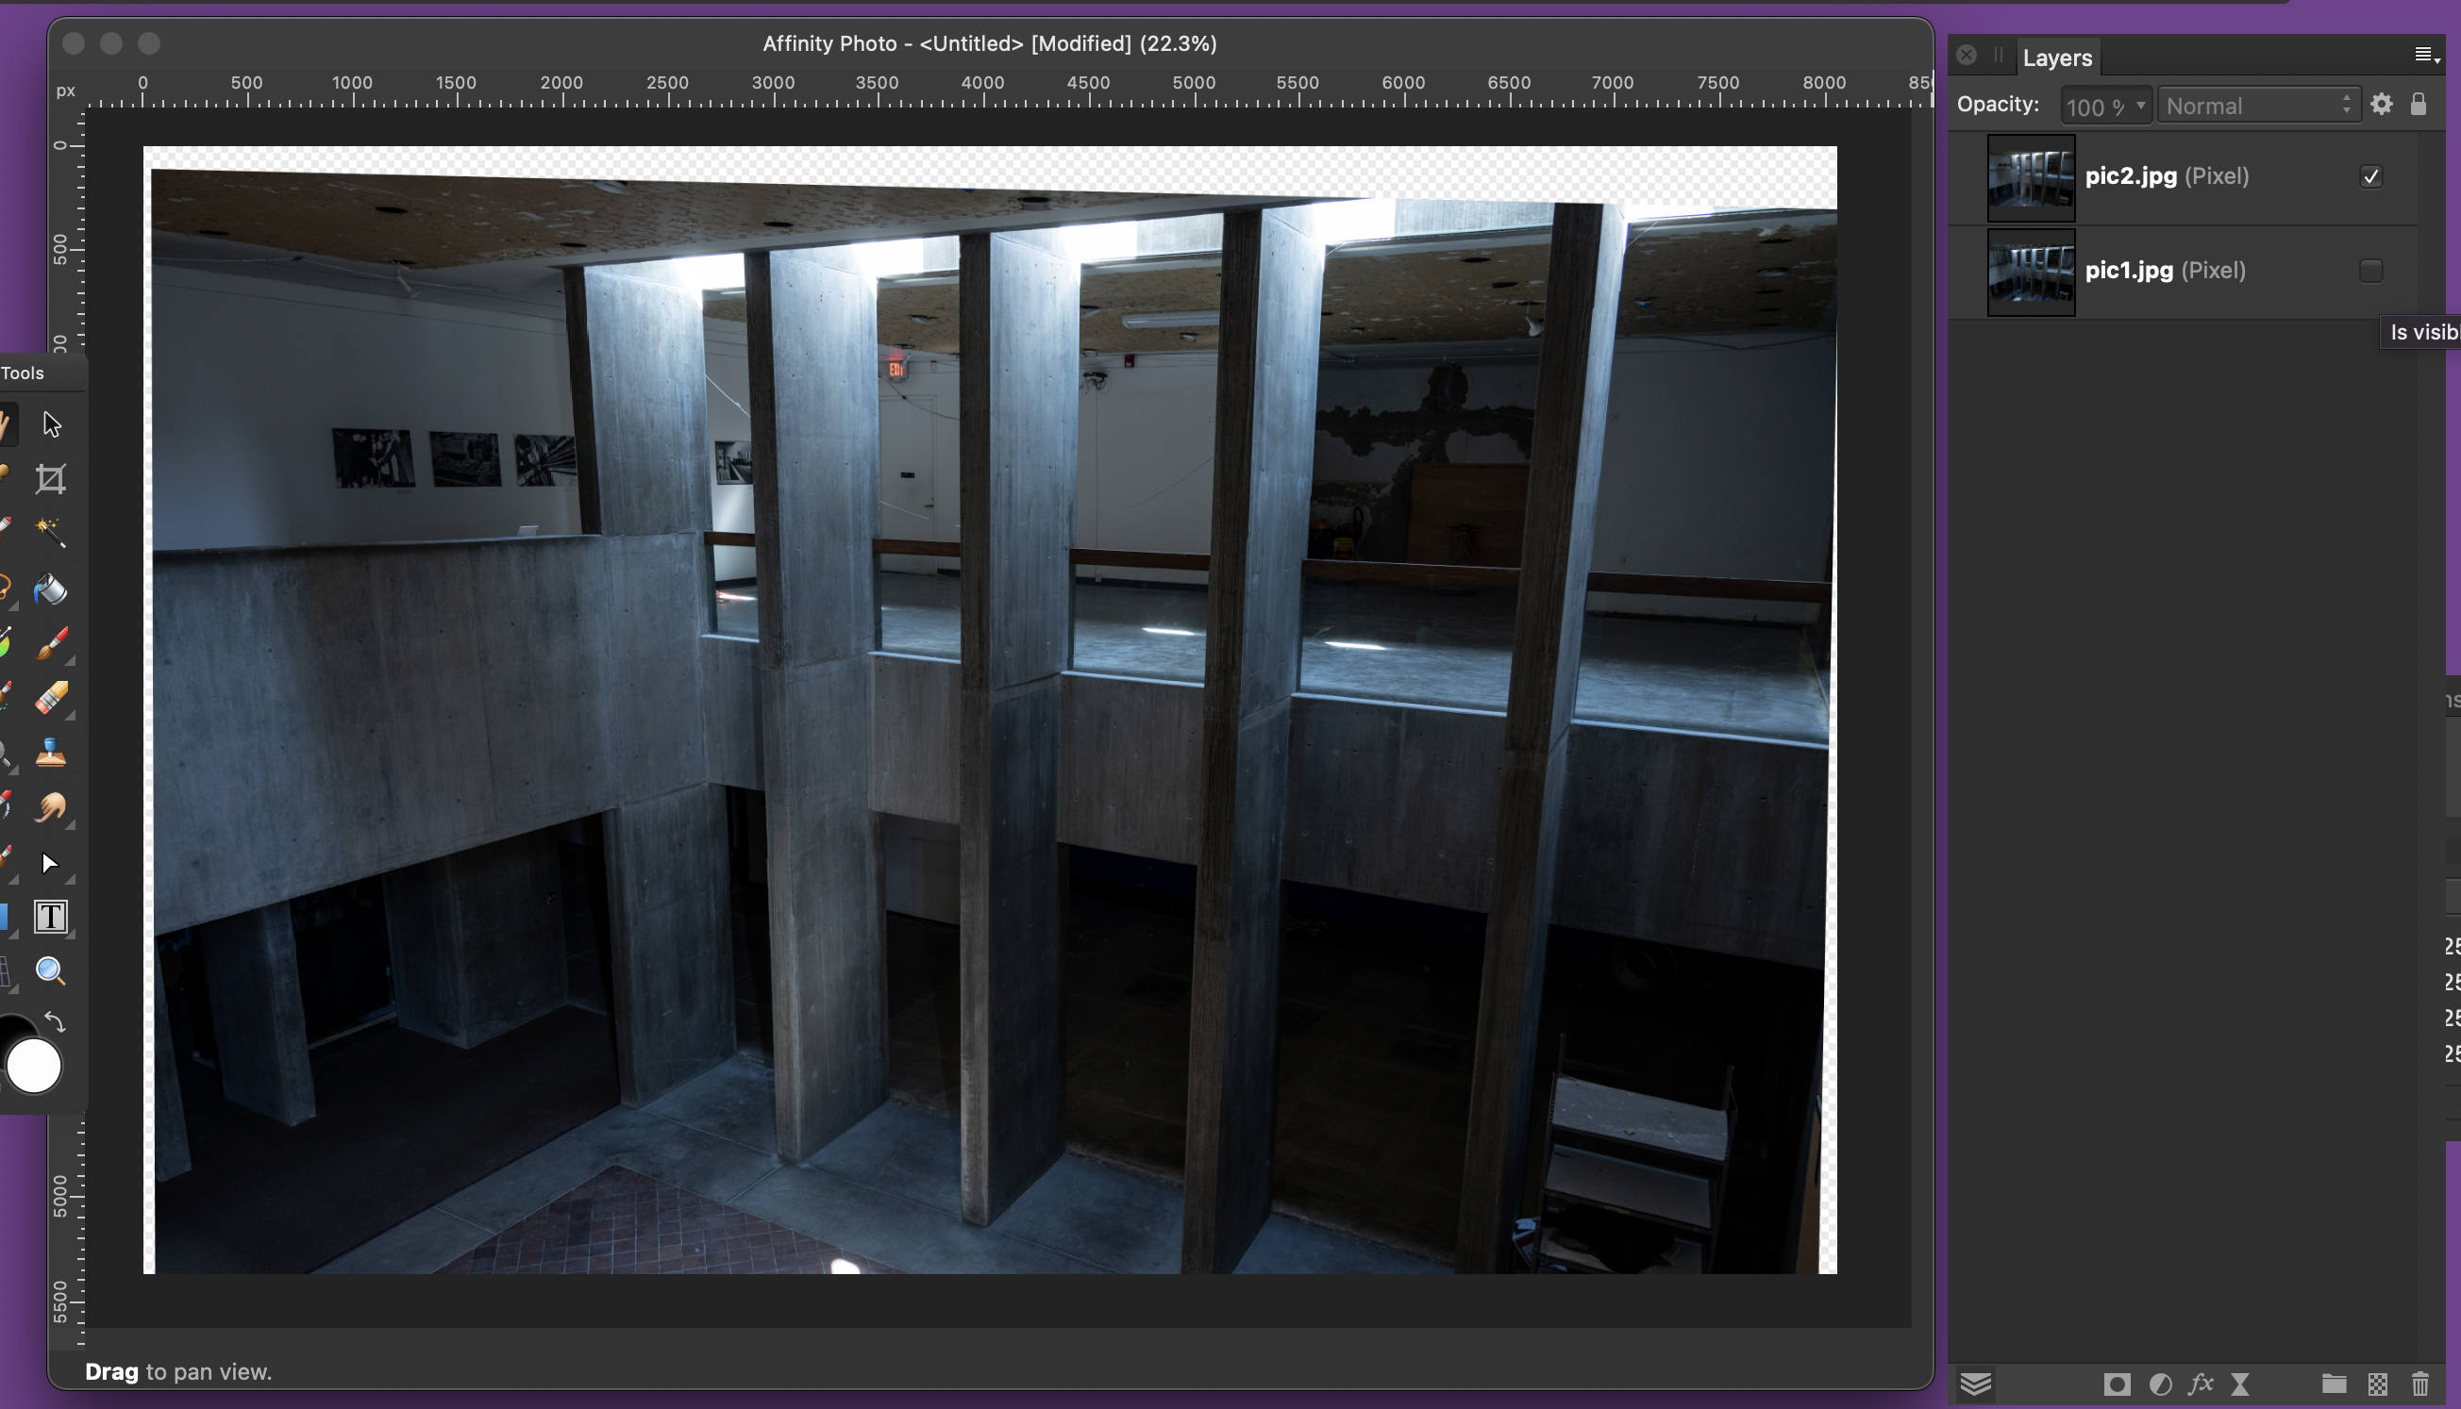Viewport: 2461px width, 1409px height.
Task: Open the Normal blend mode dropdown
Action: (2260, 105)
